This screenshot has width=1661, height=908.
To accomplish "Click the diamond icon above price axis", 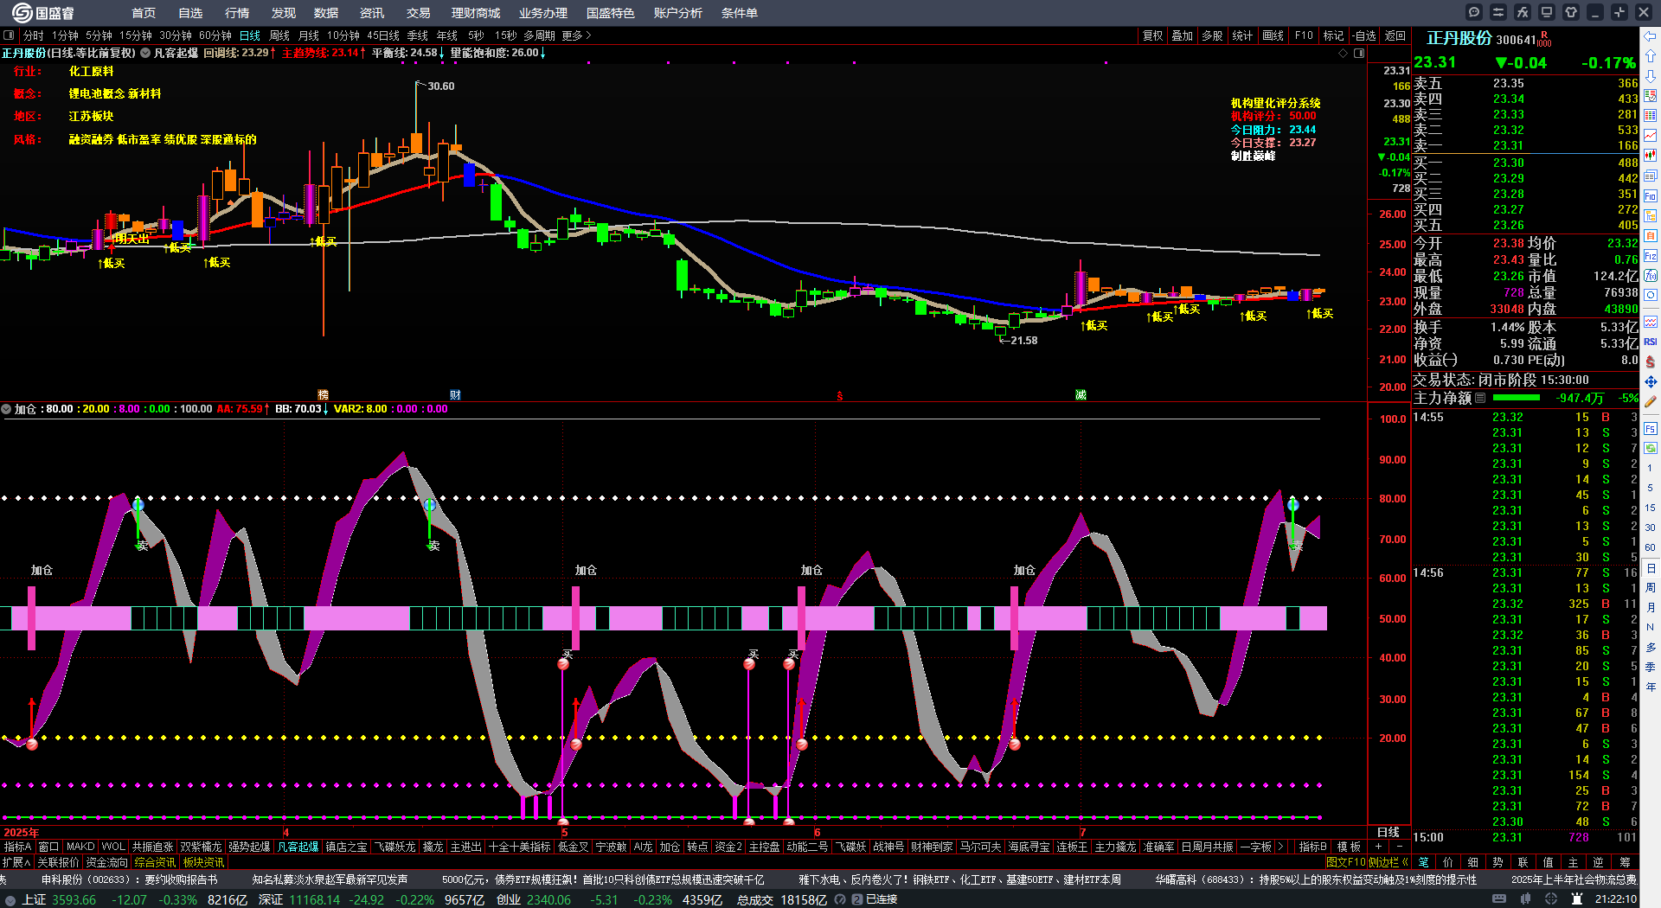I will 1343,53.
